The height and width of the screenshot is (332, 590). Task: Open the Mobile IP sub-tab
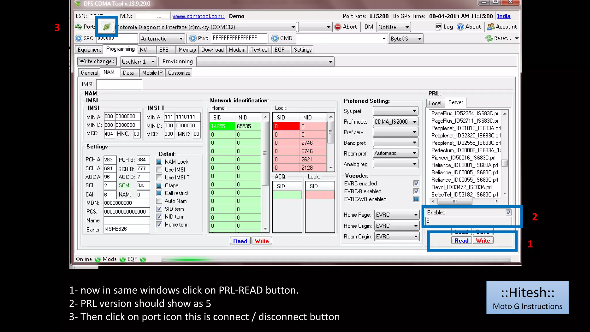pos(152,73)
